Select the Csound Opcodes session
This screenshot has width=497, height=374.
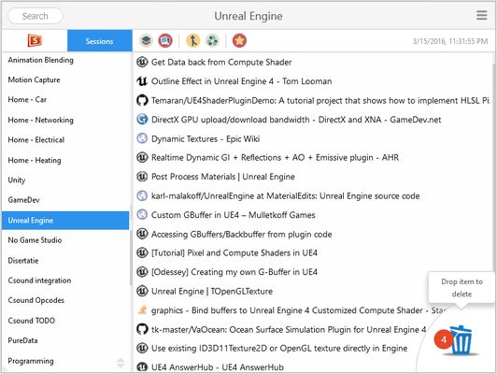coord(65,300)
